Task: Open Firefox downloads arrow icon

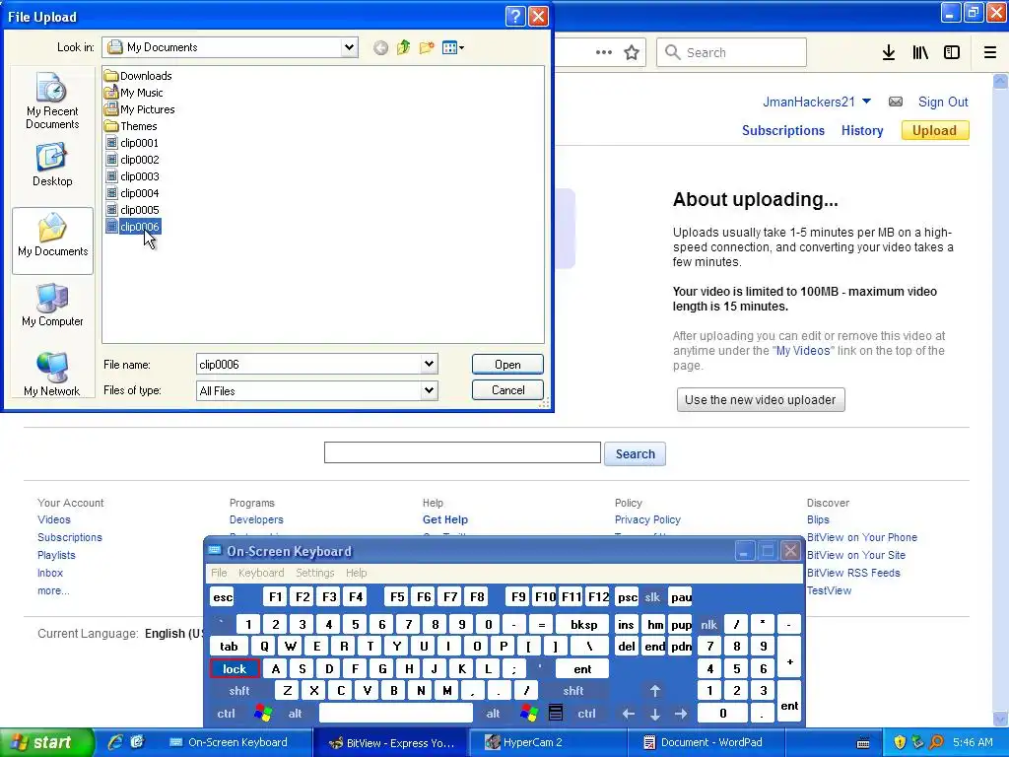Action: [x=889, y=53]
